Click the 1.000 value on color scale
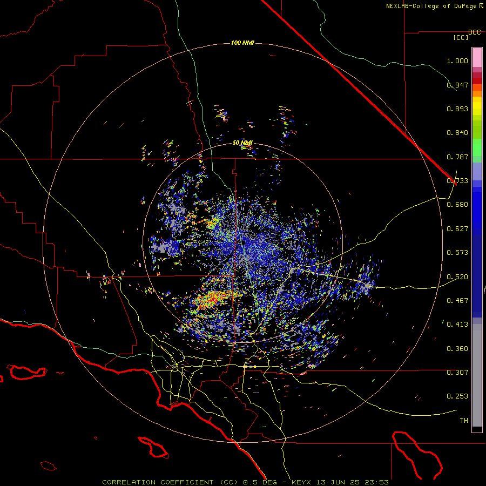 [457, 60]
